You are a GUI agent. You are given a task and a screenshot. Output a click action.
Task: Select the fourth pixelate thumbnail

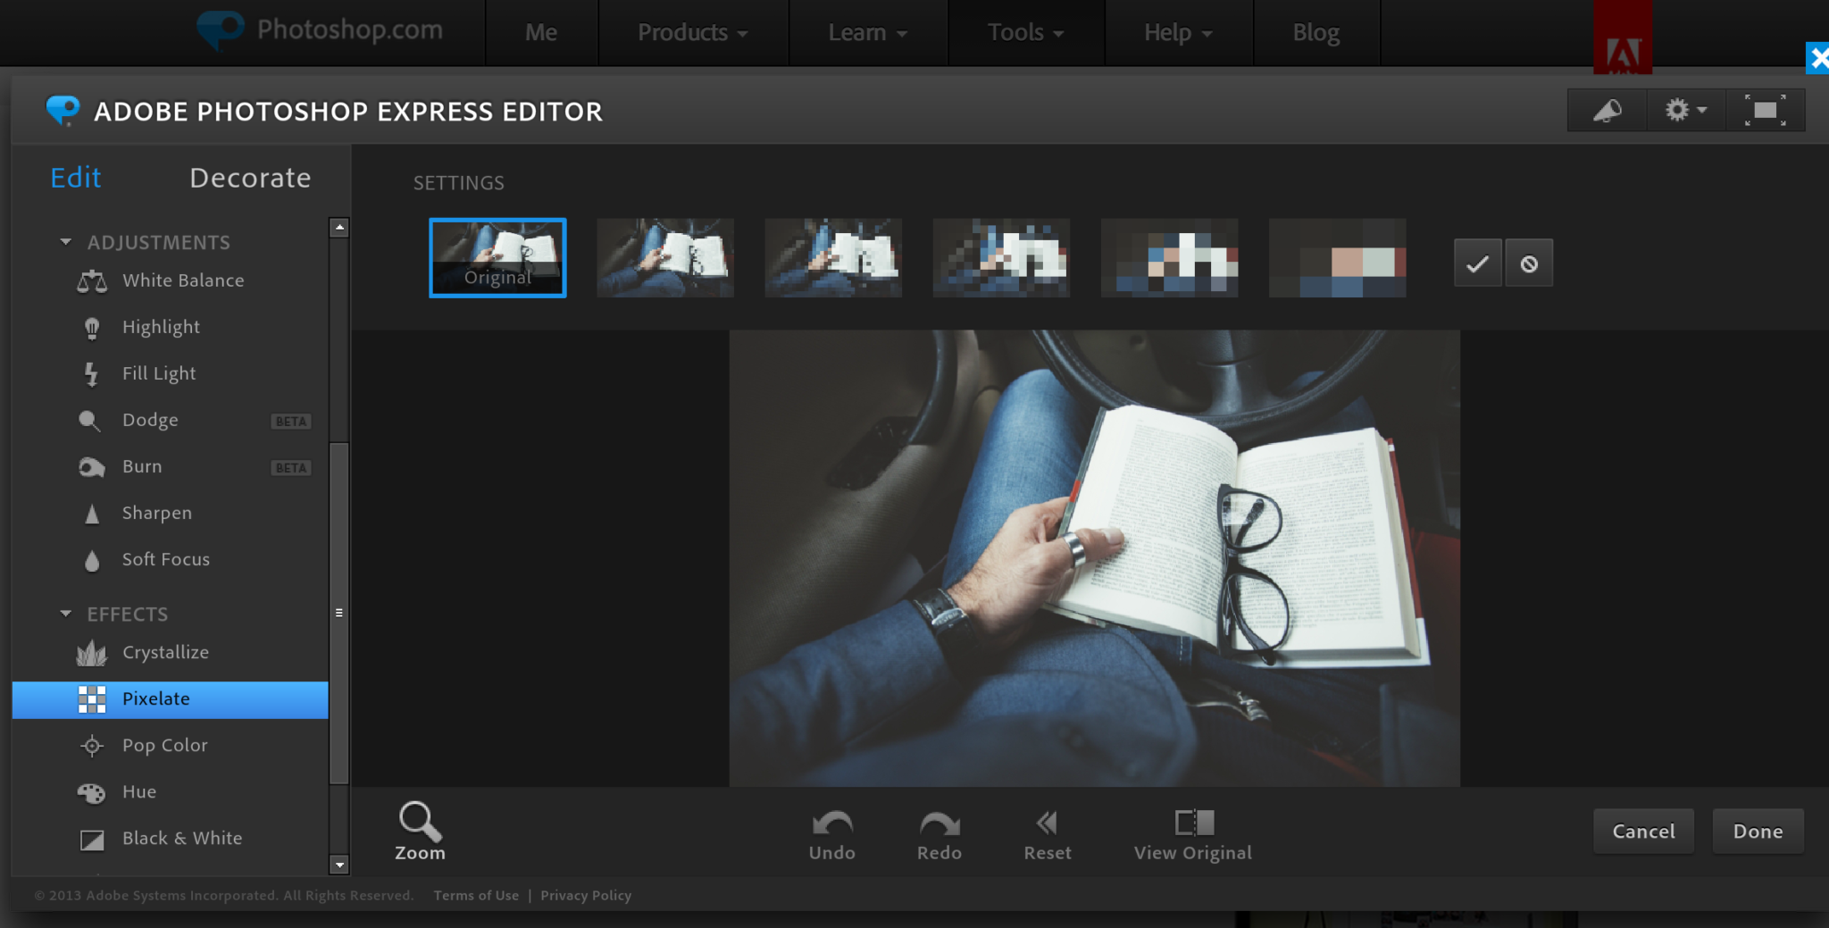click(1001, 257)
